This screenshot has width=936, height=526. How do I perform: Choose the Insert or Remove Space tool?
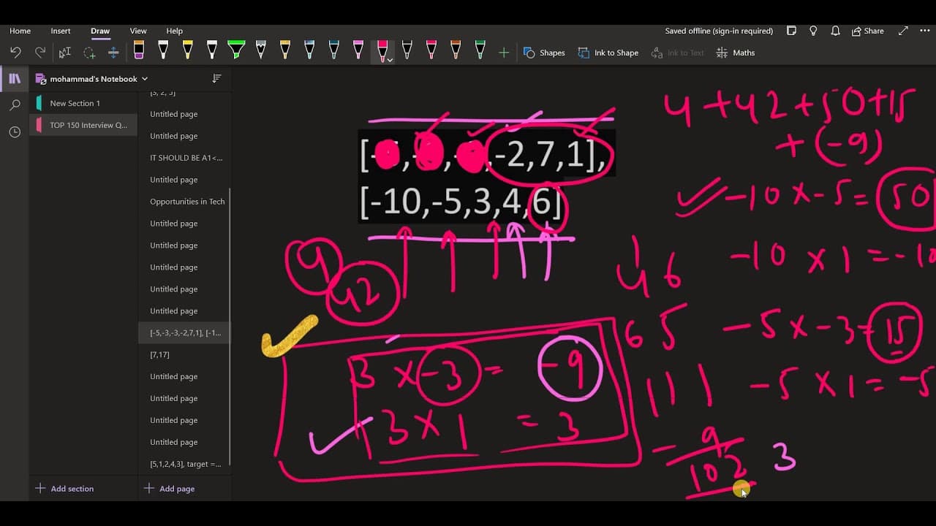coord(113,53)
